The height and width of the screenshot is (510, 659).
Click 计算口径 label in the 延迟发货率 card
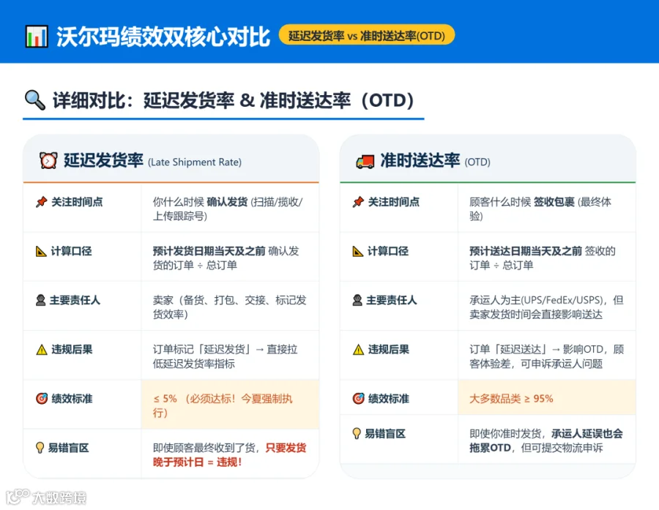click(72, 251)
